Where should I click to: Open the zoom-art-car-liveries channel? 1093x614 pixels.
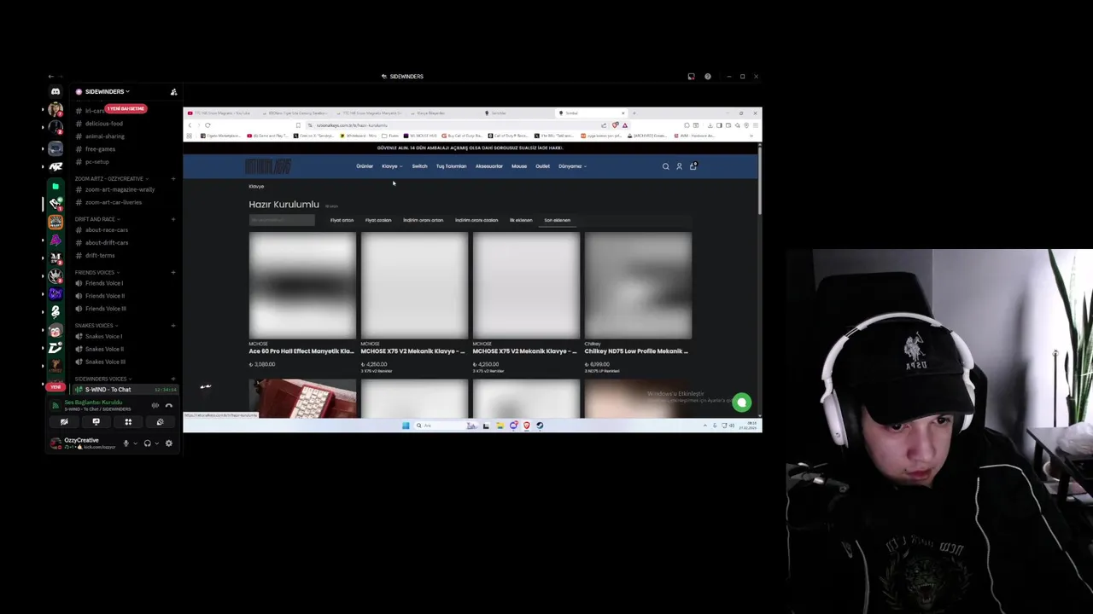[x=113, y=203]
